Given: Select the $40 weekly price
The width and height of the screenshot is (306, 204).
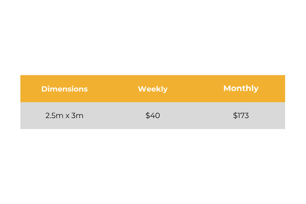Looking at the screenshot, I should point(152,116).
